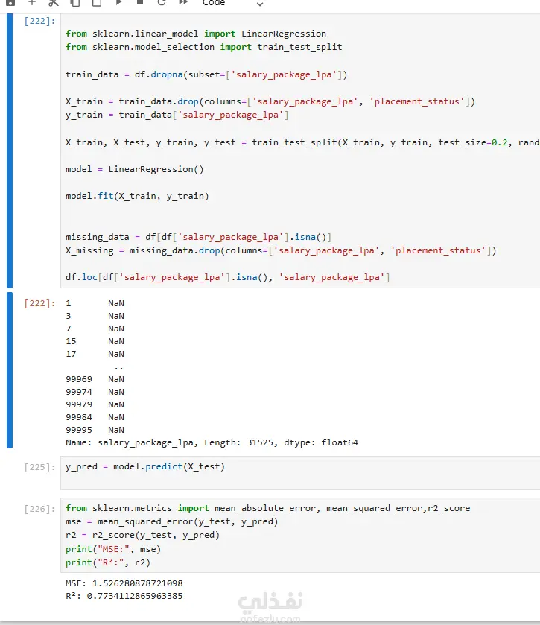
Task: Click the LinearRegression import line
Action: tap(196, 34)
